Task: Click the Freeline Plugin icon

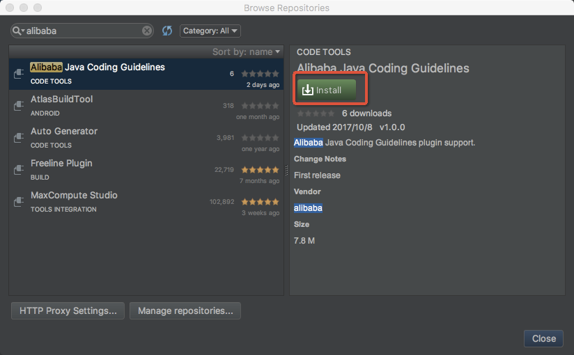Action: (20, 170)
